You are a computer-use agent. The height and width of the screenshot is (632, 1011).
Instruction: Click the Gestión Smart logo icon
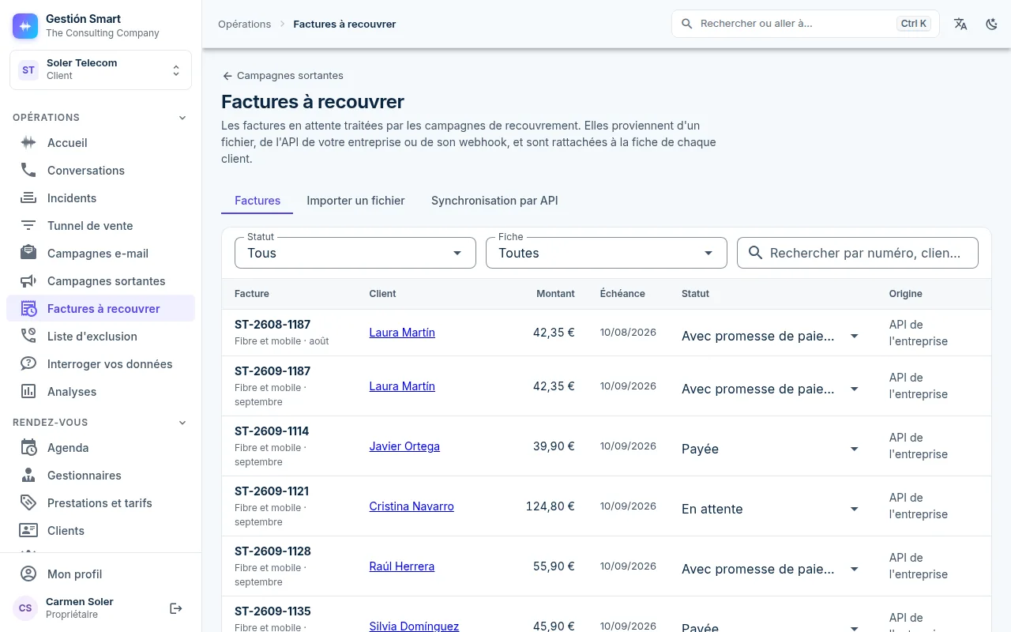pos(25,26)
